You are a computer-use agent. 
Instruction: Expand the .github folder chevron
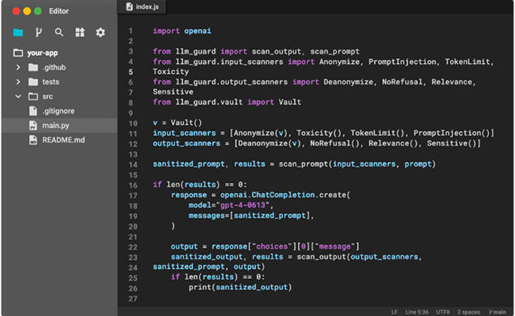point(18,67)
